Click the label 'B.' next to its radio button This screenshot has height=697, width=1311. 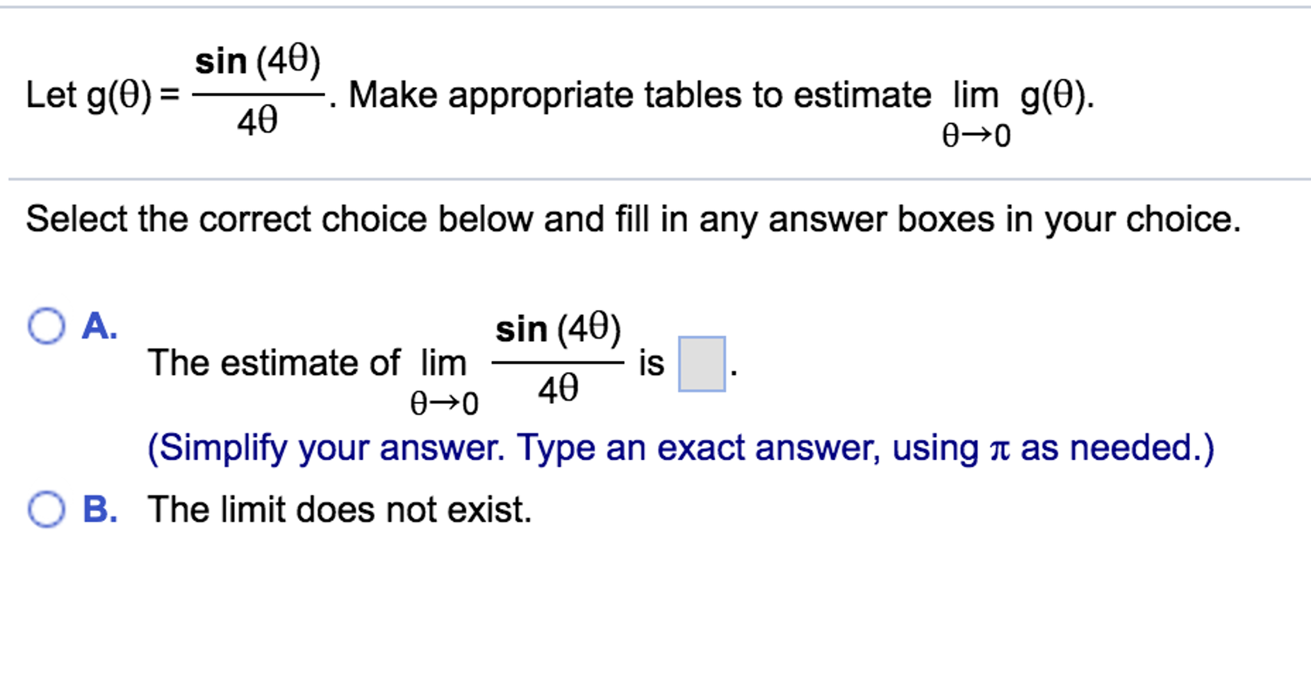(x=99, y=509)
